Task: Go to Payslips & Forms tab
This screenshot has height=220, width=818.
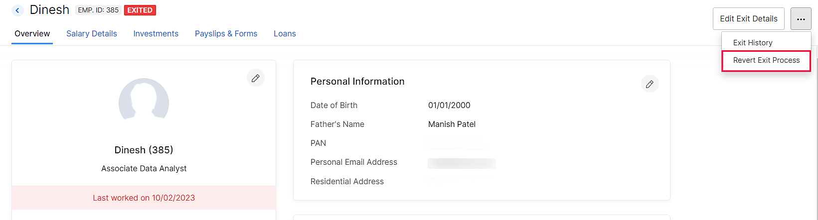Action: 226,33
